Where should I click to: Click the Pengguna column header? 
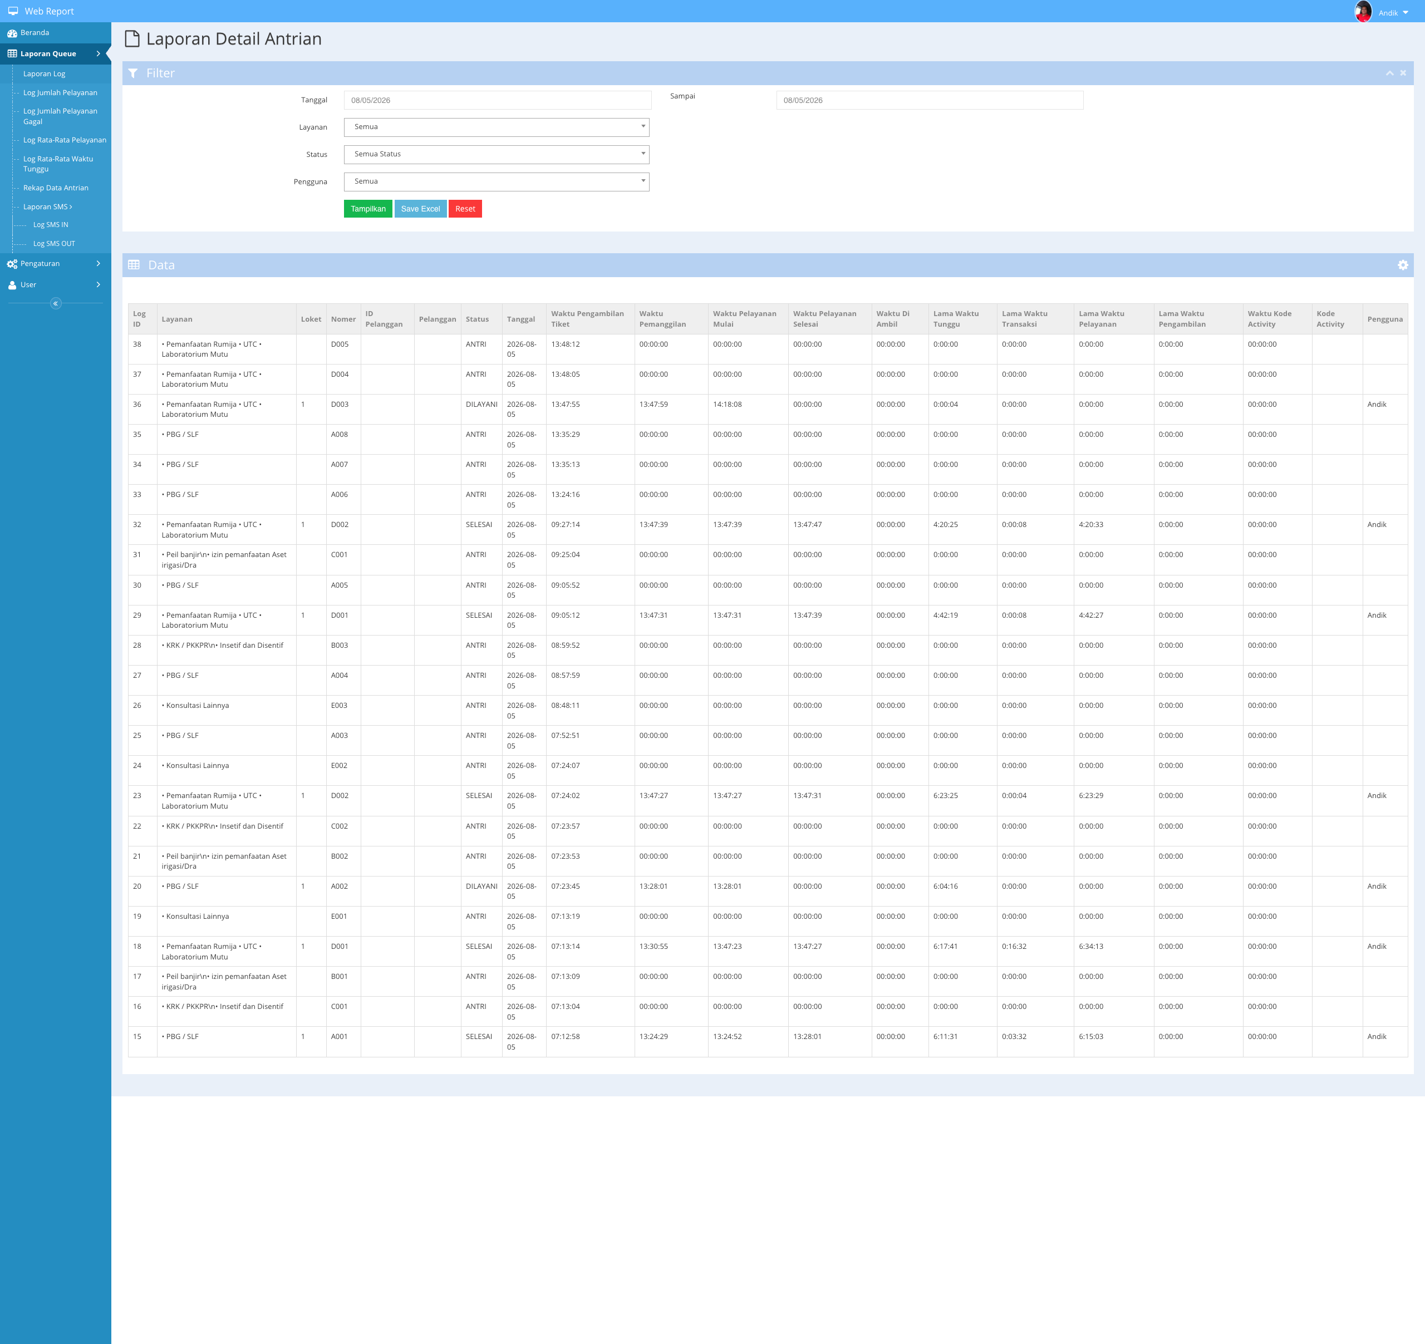[x=1385, y=319]
